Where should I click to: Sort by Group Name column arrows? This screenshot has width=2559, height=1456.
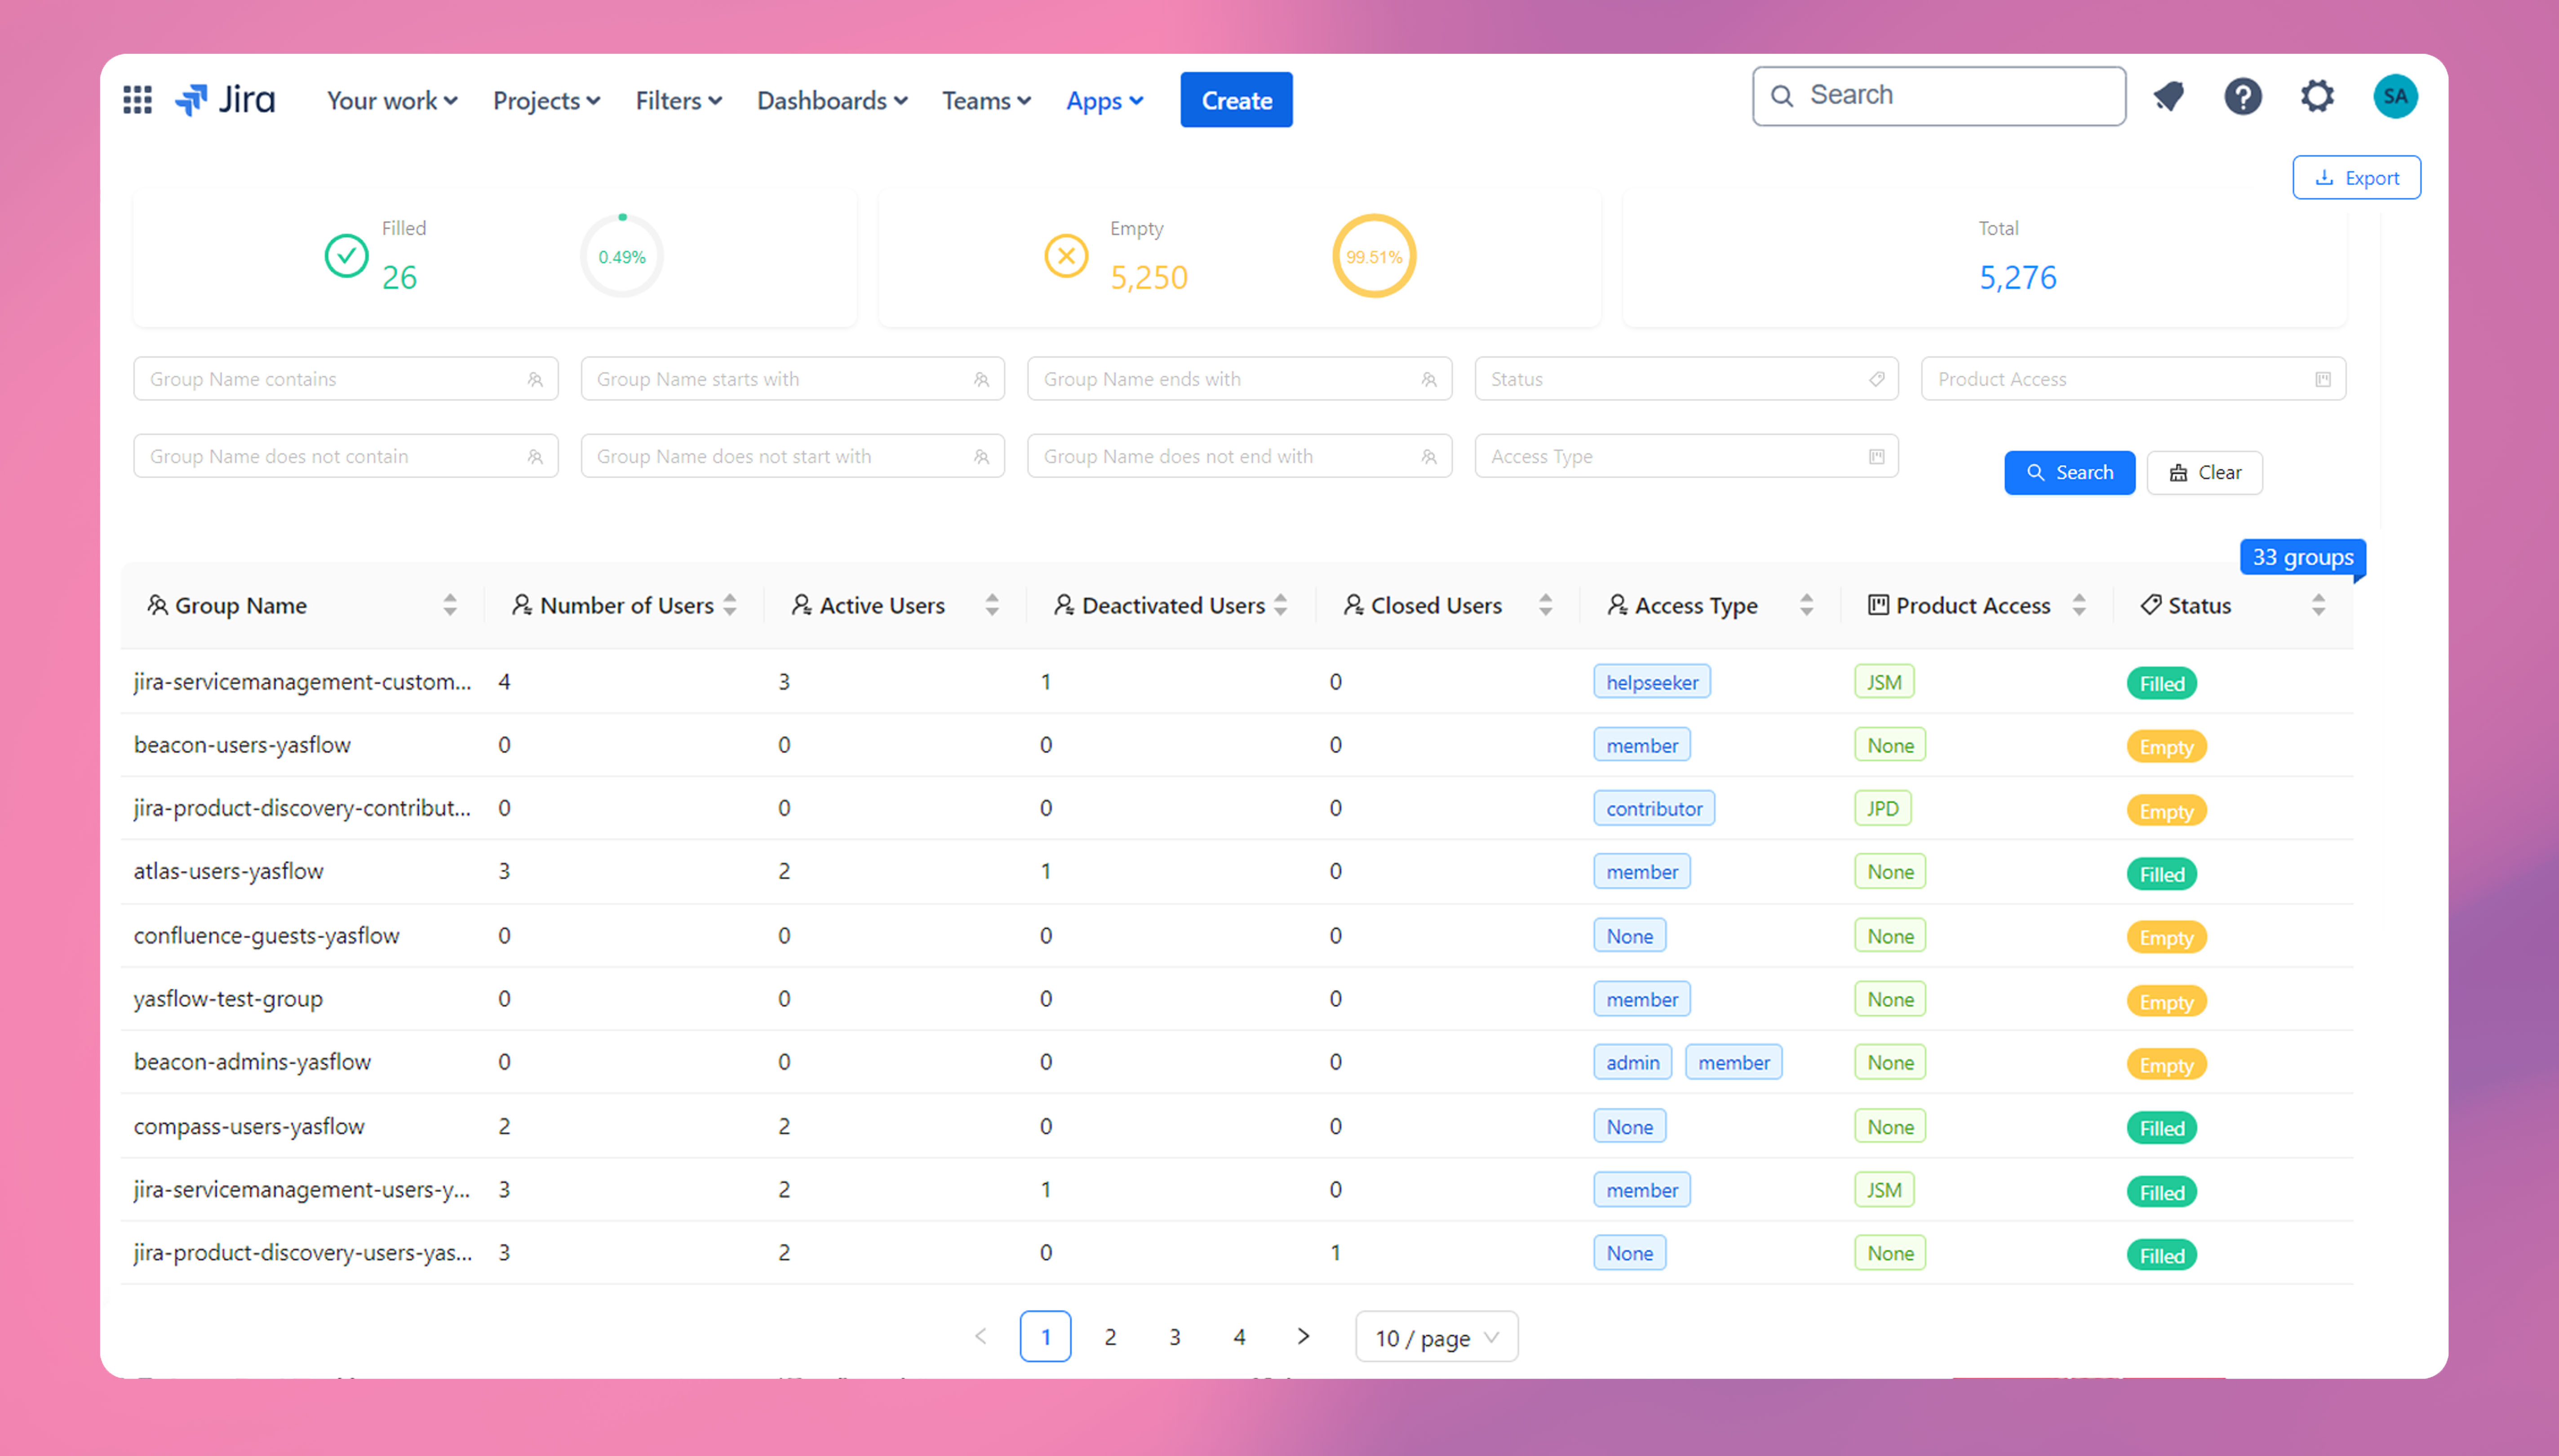[x=450, y=605]
